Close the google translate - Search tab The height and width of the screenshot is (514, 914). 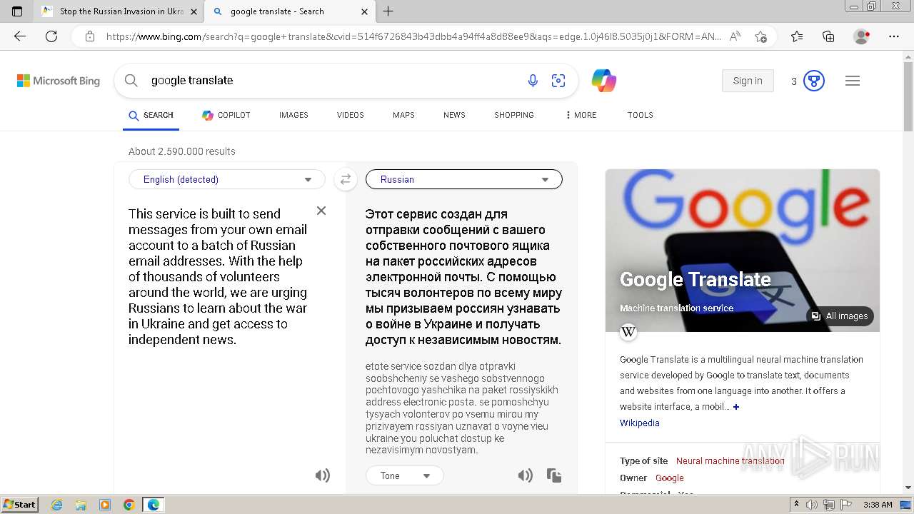(x=365, y=11)
